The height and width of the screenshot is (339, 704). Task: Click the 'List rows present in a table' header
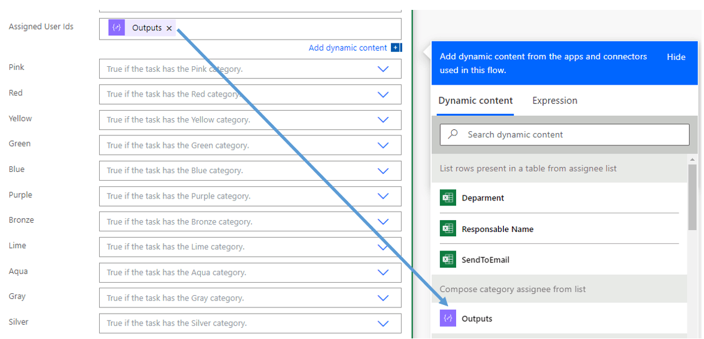pos(560,168)
